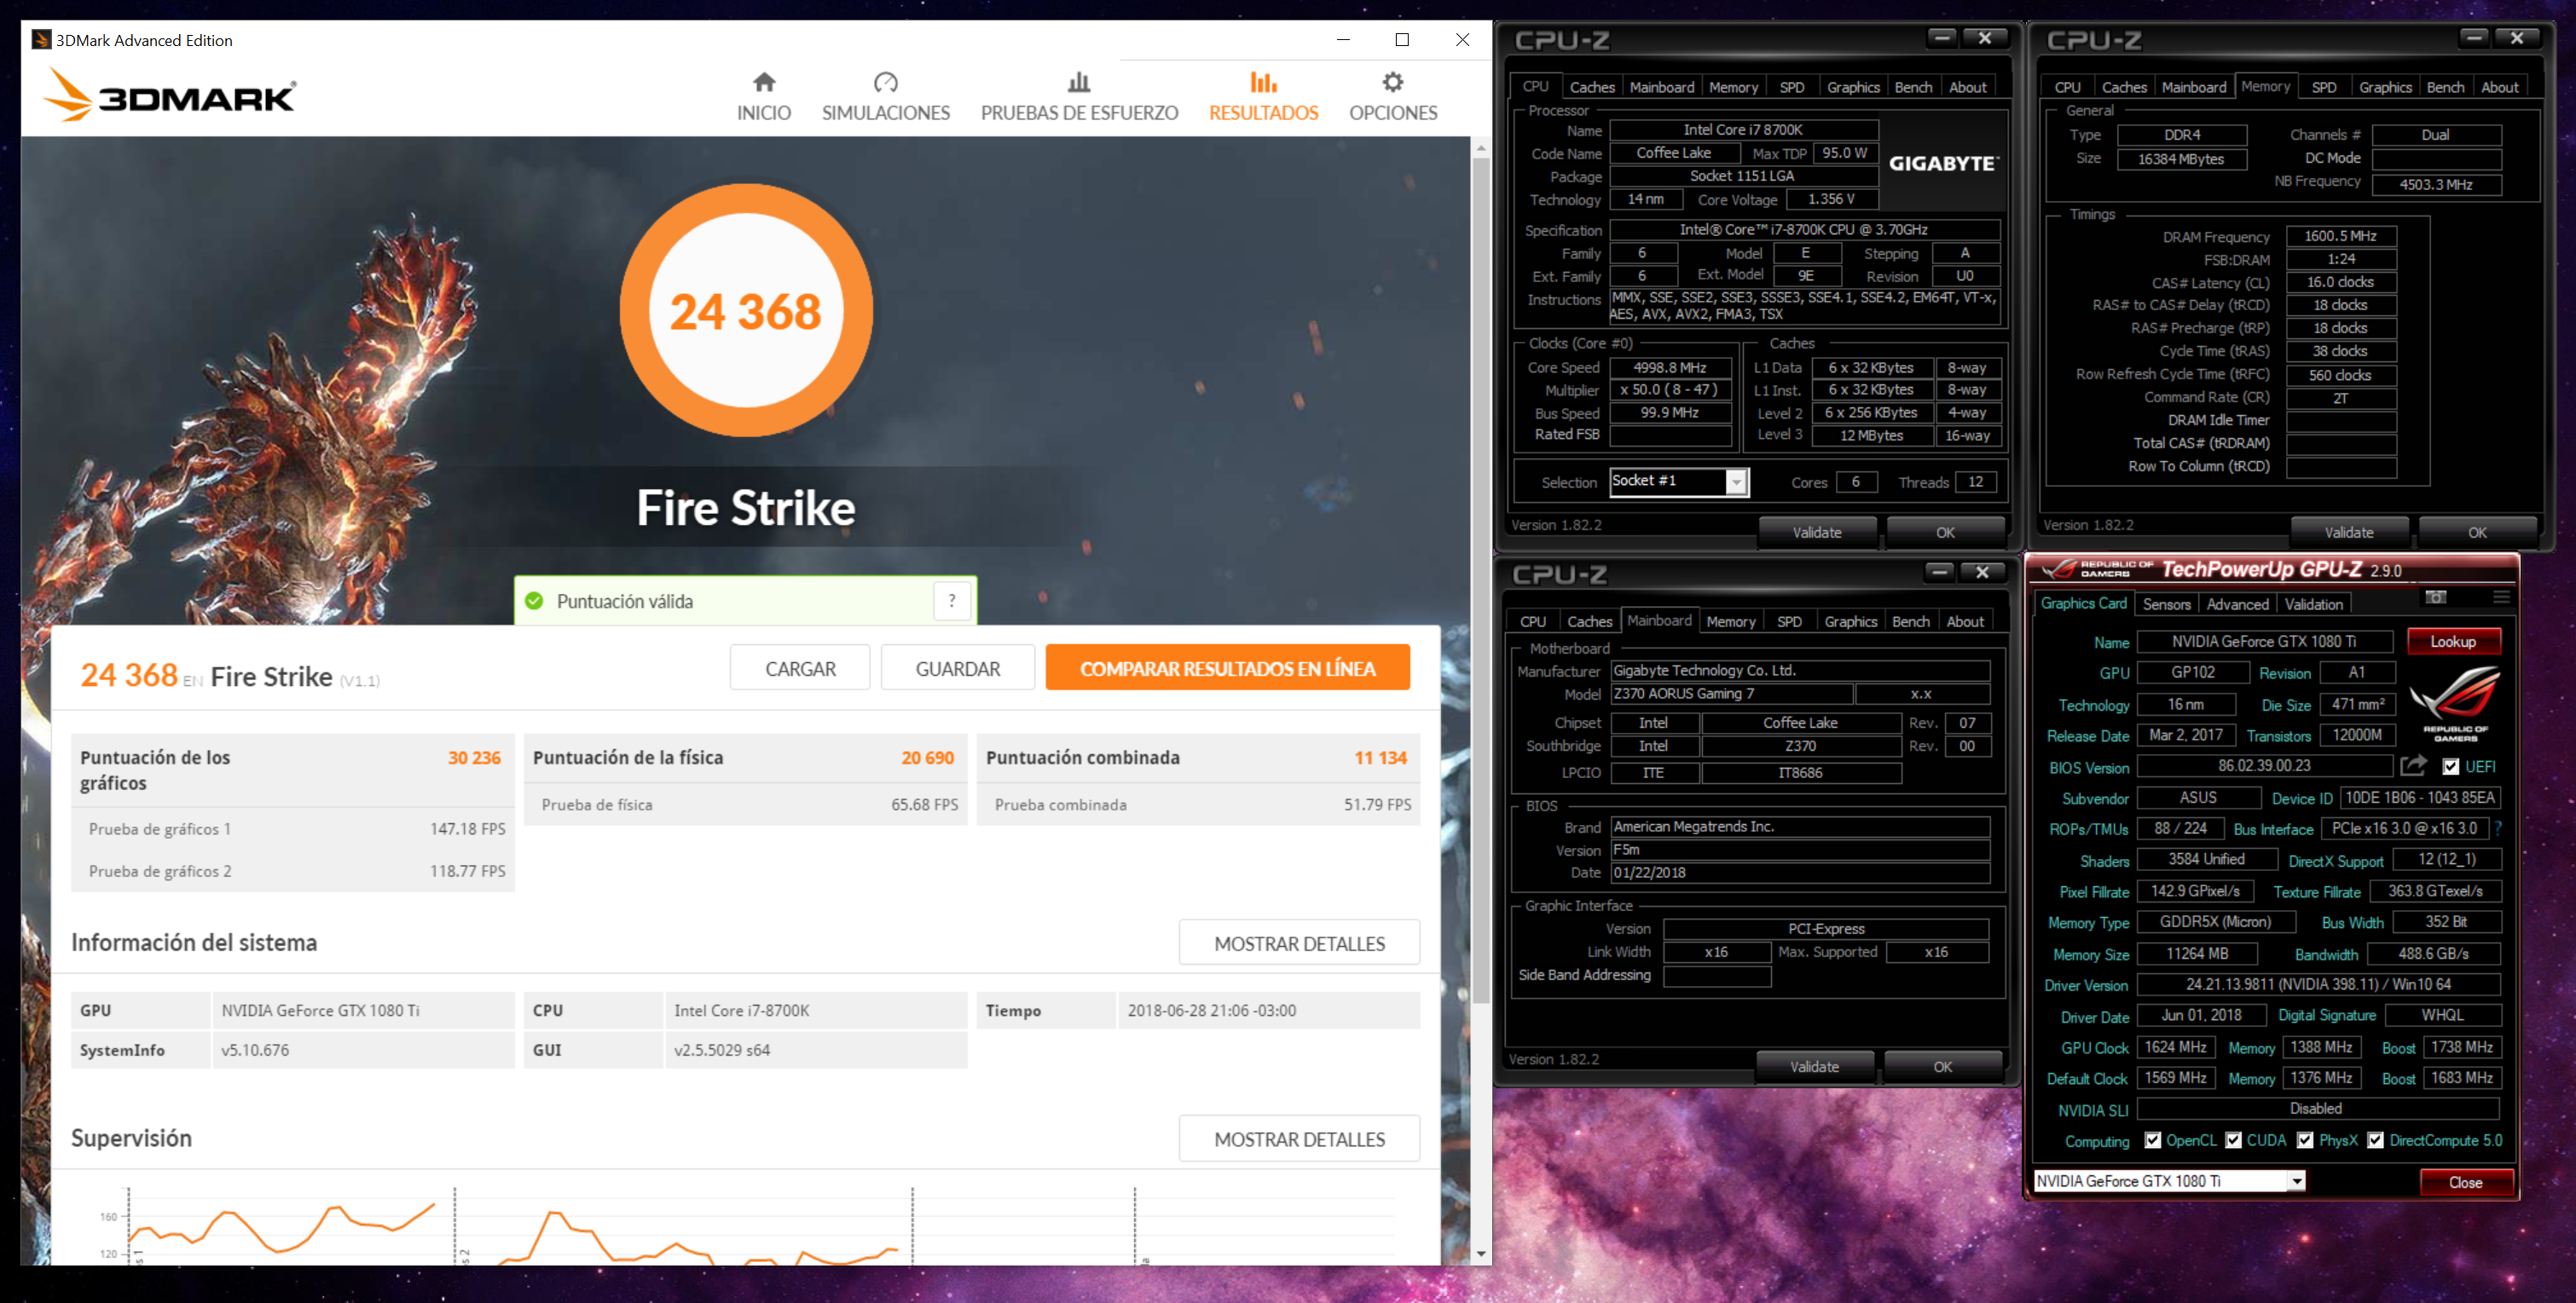
Task: Click Driver Version field in GPU-Z
Action: click(2318, 985)
